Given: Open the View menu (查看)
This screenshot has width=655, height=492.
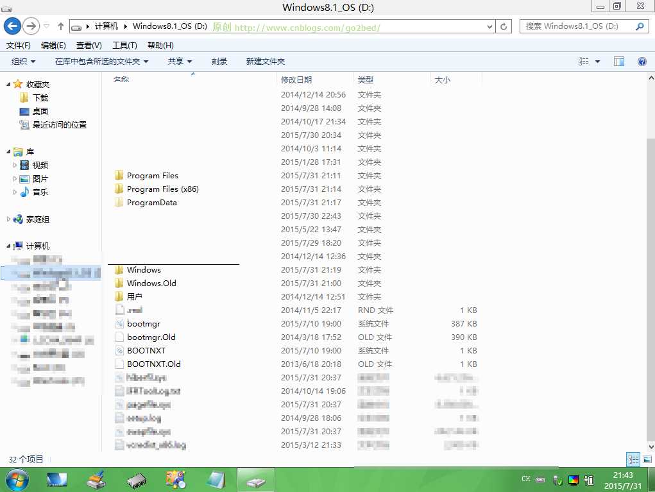Looking at the screenshot, I should tap(89, 45).
